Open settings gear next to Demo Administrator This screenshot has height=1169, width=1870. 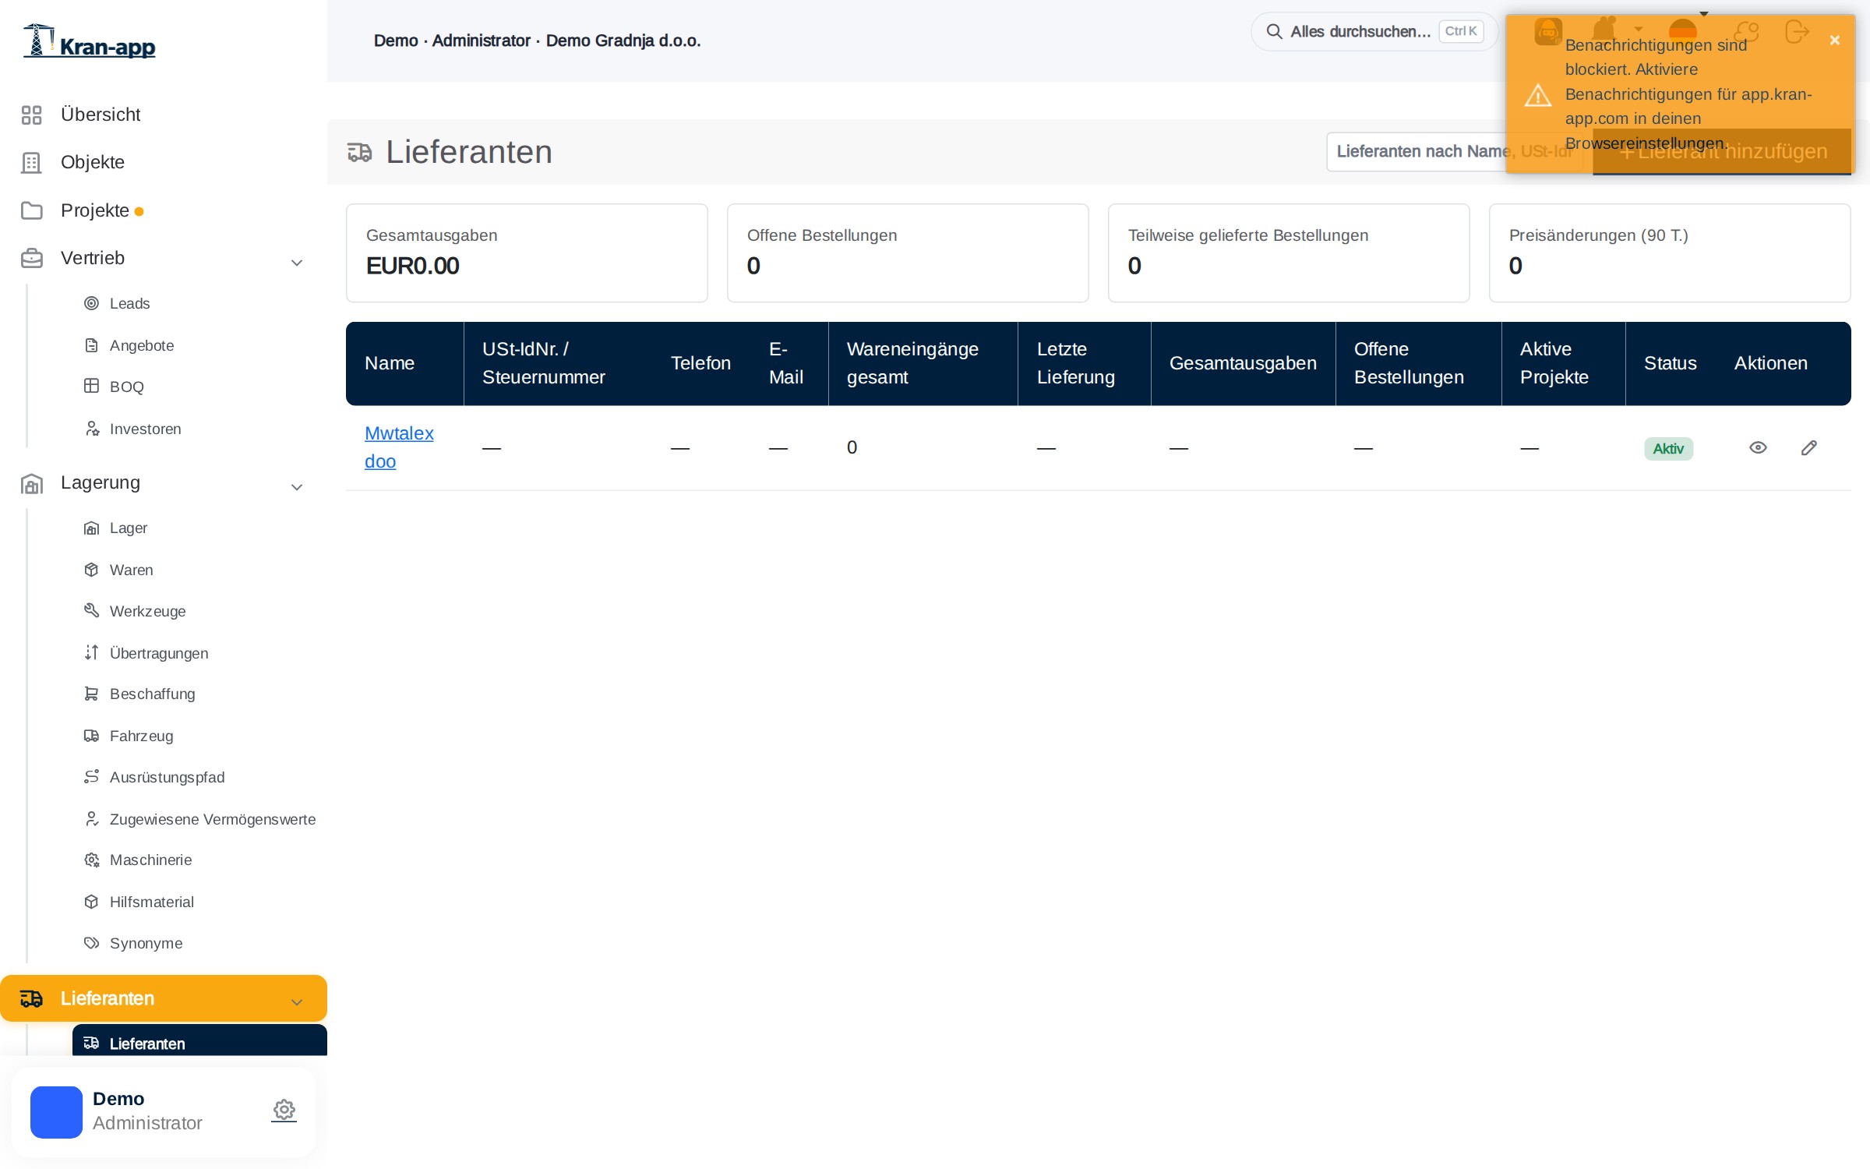point(284,1110)
